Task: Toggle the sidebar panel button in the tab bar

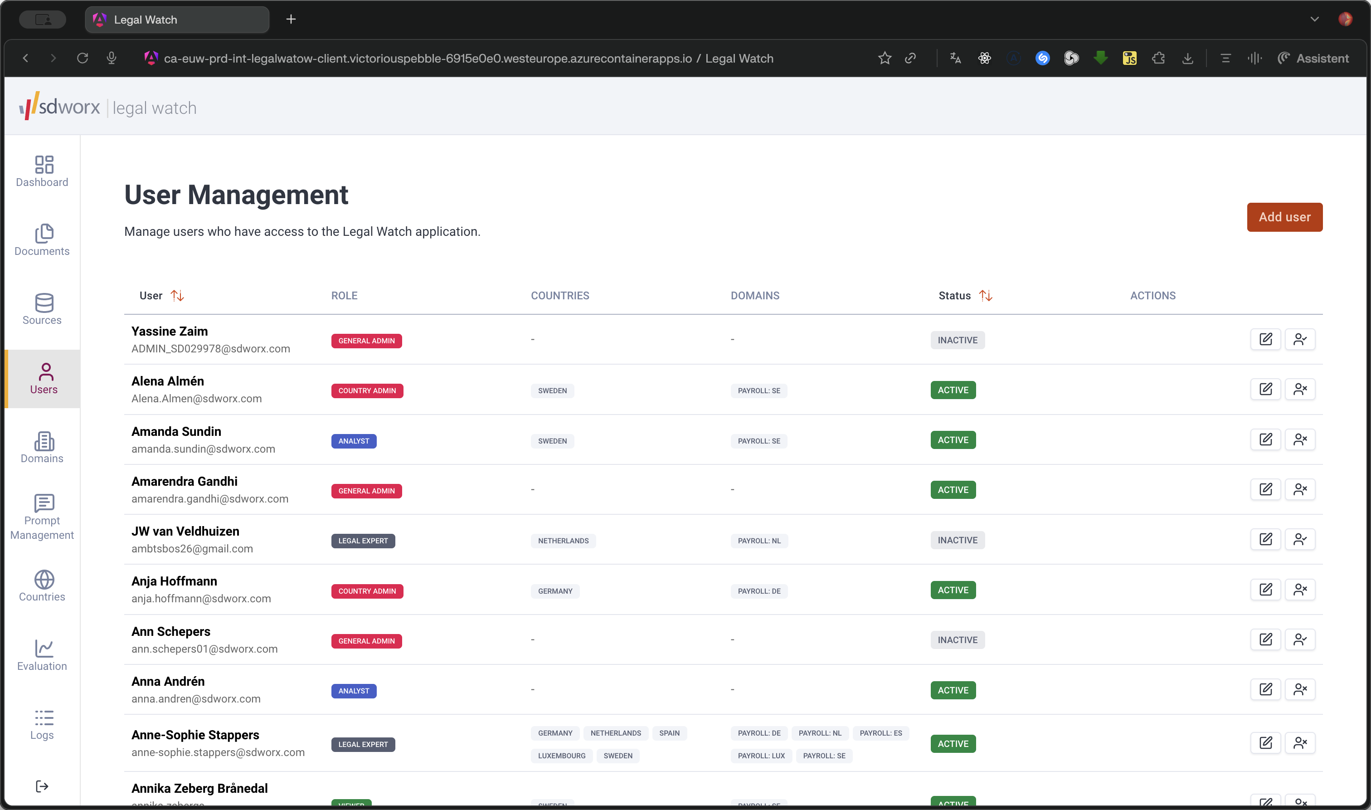Action: (43, 20)
